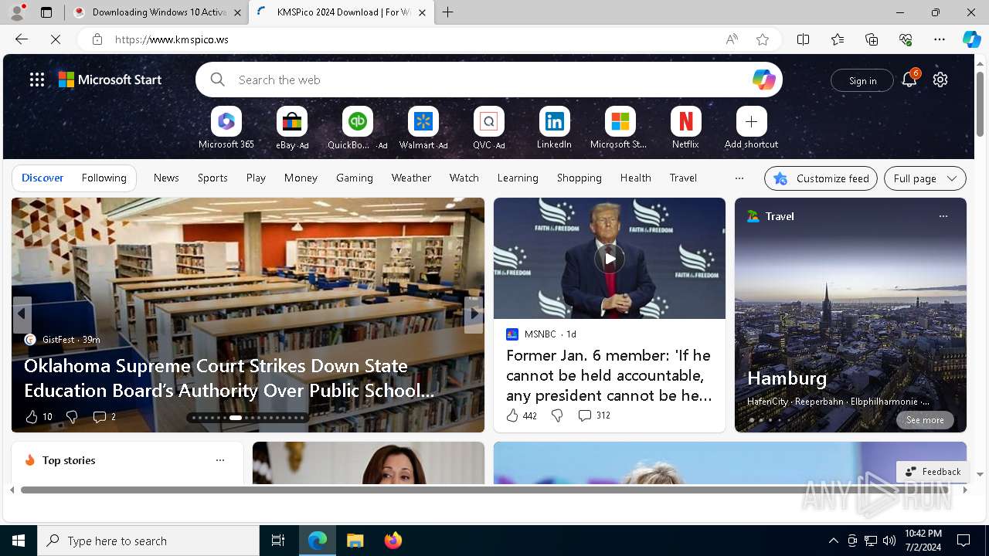Select the Sports category
The width and height of the screenshot is (989, 556).
212,178
